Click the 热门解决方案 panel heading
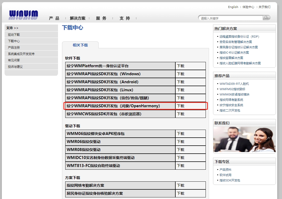Viewport: 282px width, 199px height. click(x=226, y=29)
